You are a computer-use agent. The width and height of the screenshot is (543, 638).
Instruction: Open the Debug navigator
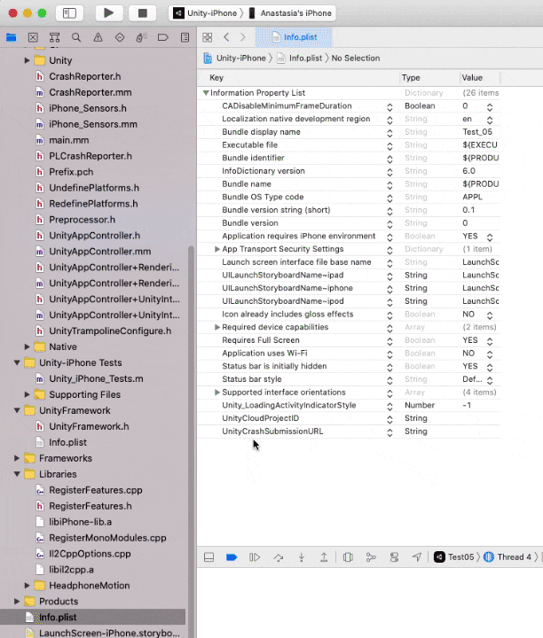pyautogui.click(x=141, y=37)
